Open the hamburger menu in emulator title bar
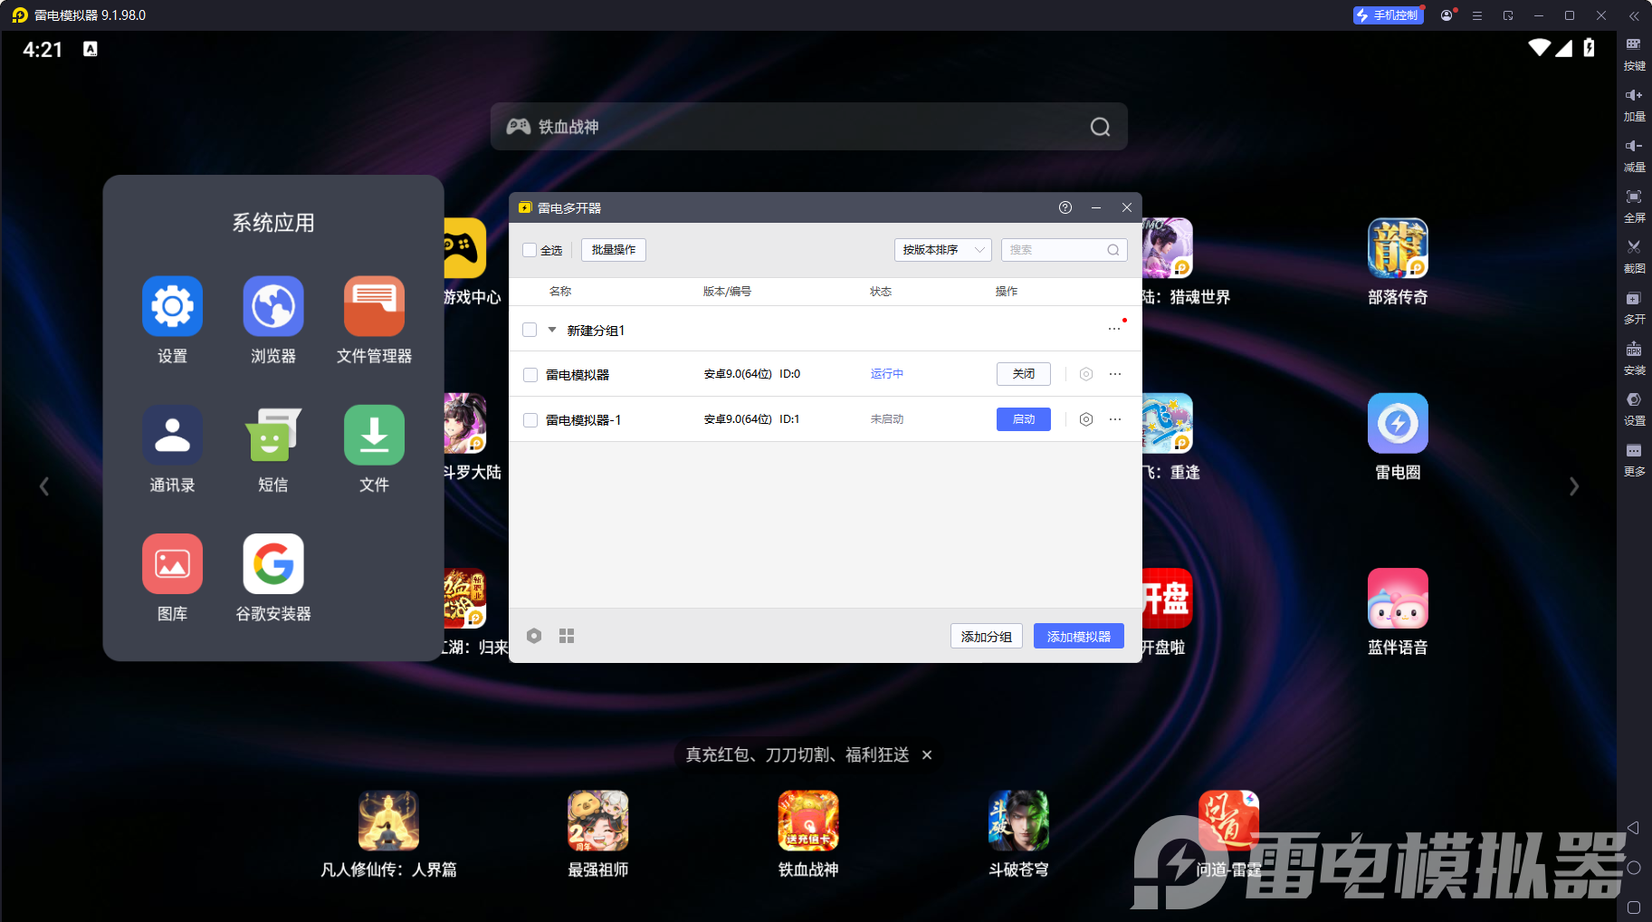 (1477, 15)
